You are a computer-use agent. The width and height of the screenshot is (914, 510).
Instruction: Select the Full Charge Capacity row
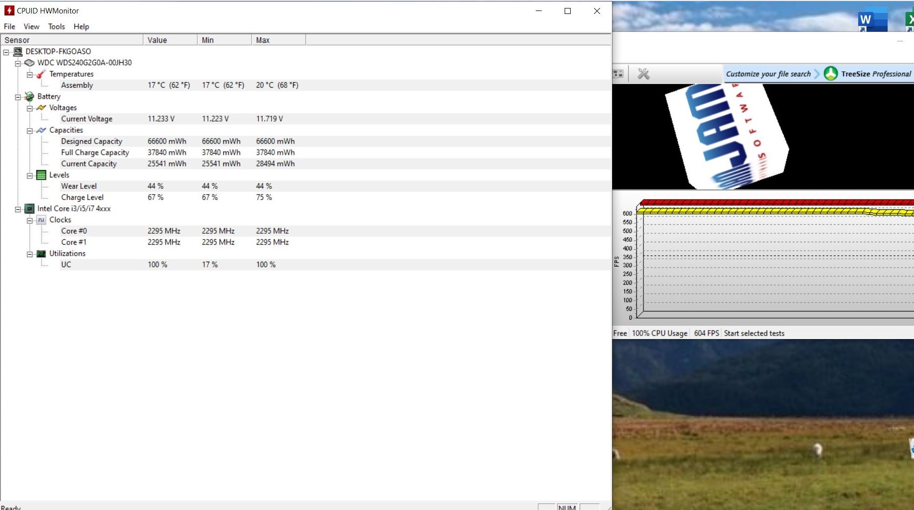(95, 153)
